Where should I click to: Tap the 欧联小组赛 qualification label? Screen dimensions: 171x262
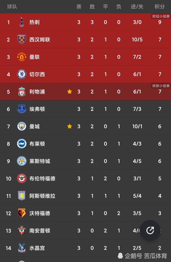(x=161, y=86)
